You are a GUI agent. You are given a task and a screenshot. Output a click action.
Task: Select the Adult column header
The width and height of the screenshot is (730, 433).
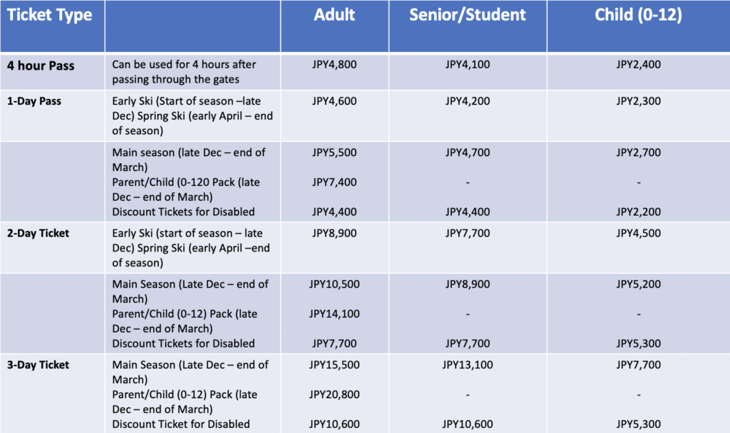334,15
